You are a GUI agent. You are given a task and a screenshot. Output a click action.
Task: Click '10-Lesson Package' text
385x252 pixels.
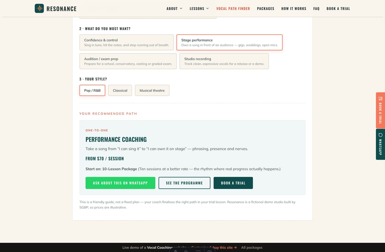(x=119, y=169)
